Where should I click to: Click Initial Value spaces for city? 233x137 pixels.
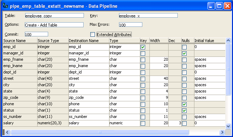[x=210, y=85]
